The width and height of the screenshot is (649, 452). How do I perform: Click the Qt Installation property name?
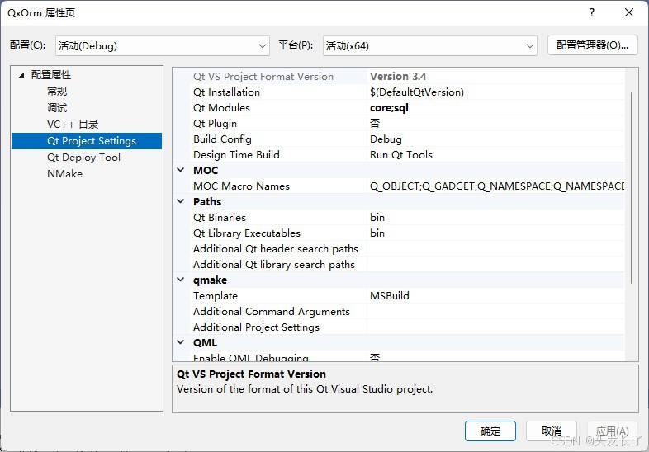[x=226, y=92]
